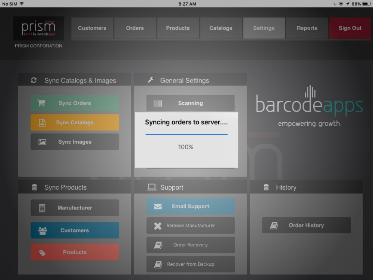Tap the Sync Images label
The image size is (373, 280).
(75, 142)
